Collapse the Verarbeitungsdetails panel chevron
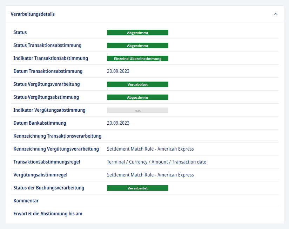Image resolution: width=289 pixels, height=229 pixels. tap(276, 14)
